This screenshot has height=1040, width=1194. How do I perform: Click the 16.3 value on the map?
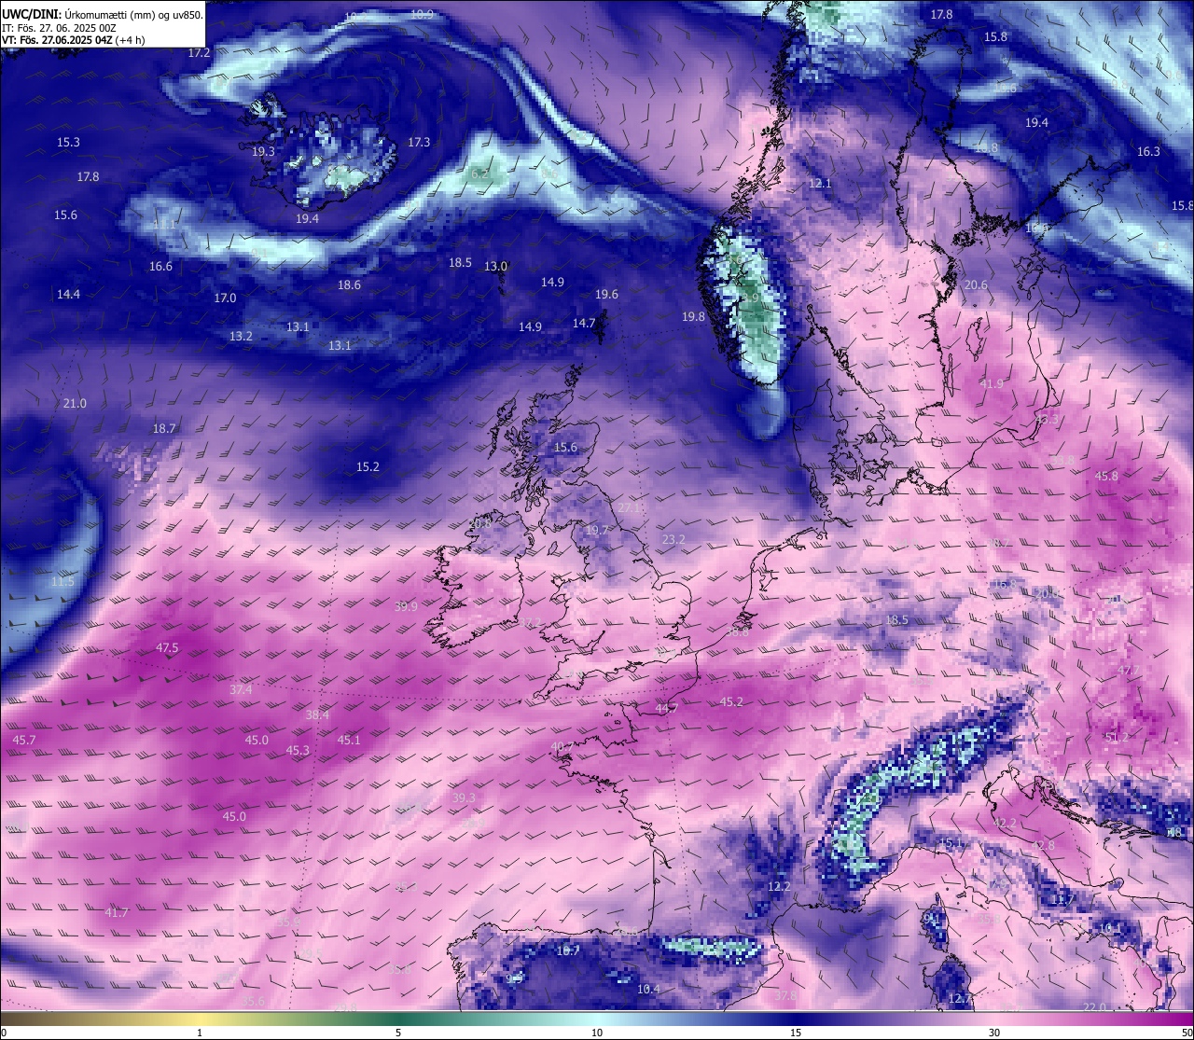[1148, 152]
